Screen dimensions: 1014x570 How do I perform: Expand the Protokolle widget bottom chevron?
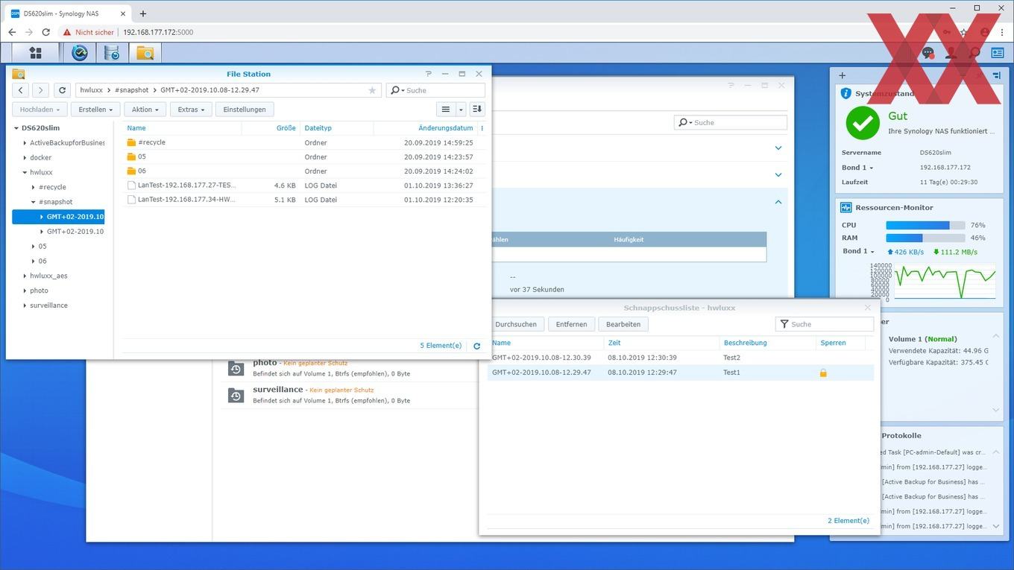(x=997, y=526)
